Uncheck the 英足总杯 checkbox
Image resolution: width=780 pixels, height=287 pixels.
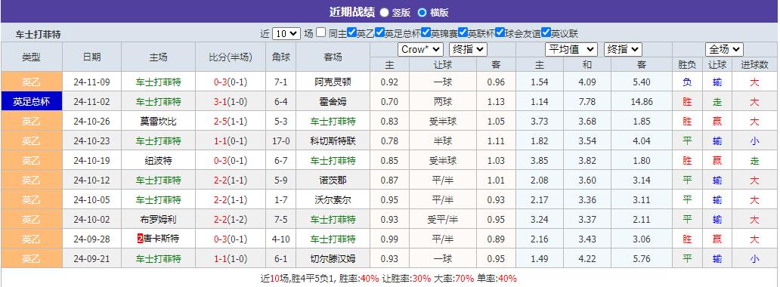click(x=379, y=32)
